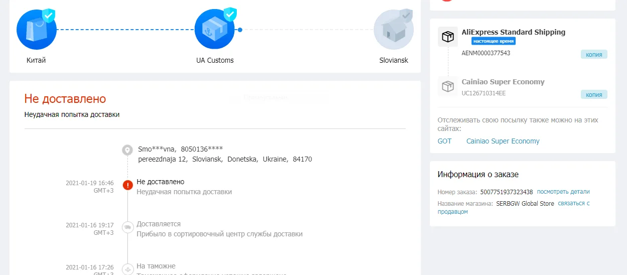
Task: Copy tracking number AENM0000377543
Action: pyautogui.click(x=594, y=54)
